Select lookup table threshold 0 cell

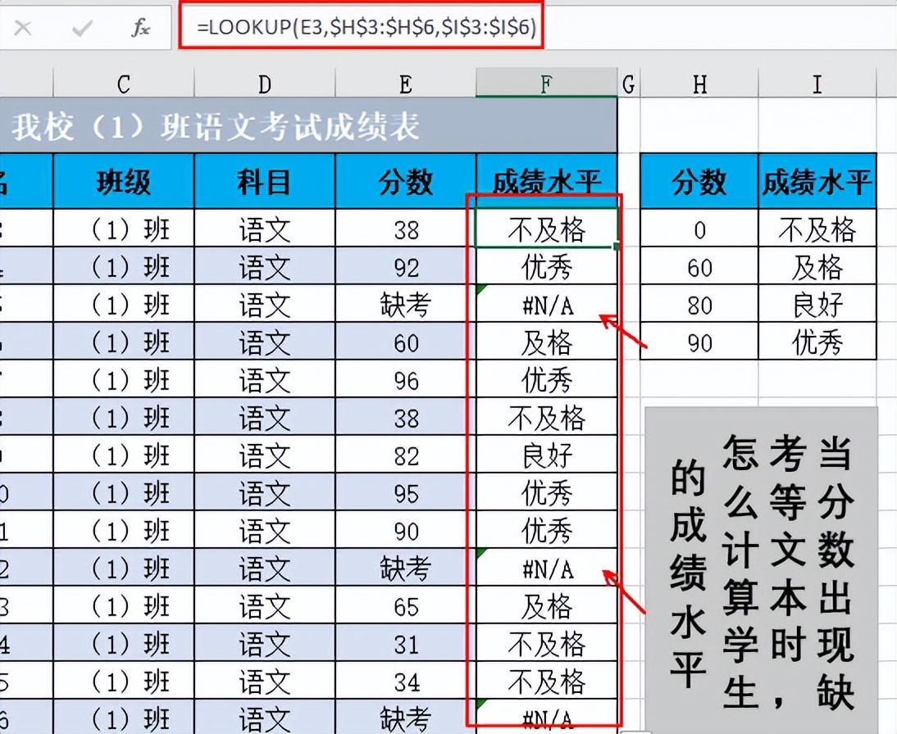(699, 229)
